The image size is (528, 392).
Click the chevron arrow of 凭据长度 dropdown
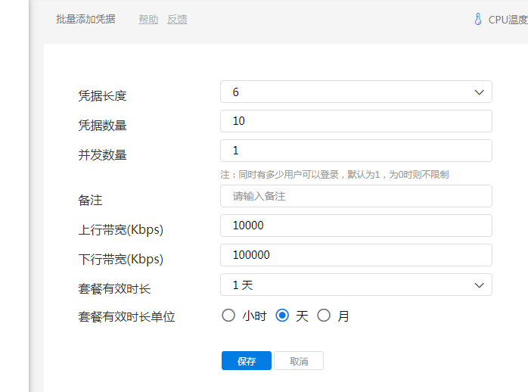pos(479,92)
